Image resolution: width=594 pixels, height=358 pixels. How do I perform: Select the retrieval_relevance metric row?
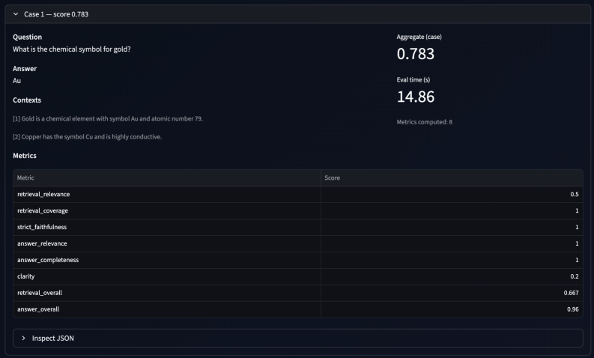(x=298, y=194)
